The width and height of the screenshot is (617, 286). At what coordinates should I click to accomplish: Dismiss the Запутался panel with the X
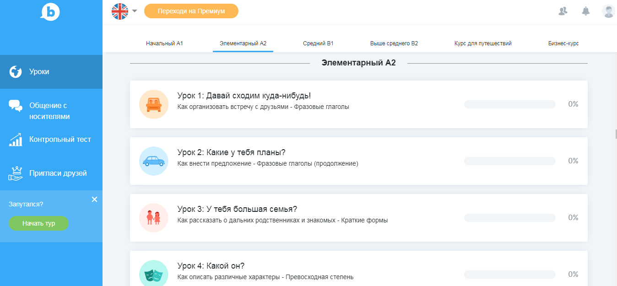95,200
